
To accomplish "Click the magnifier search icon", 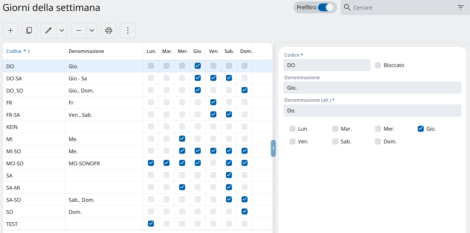I will click(x=347, y=8).
